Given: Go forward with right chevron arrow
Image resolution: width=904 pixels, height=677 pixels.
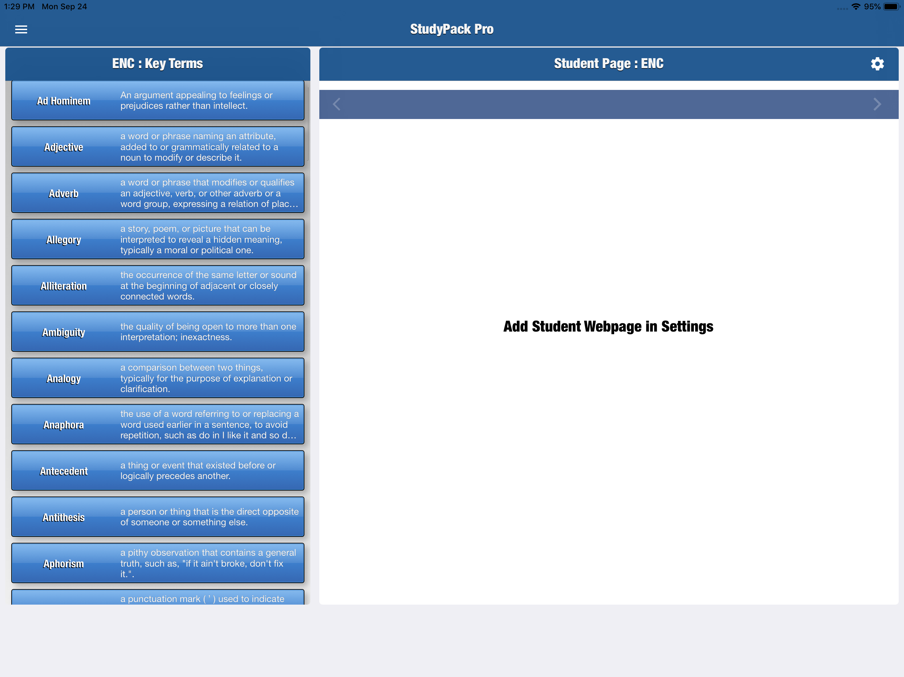Looking at the screenshot, I should point(877,104).
